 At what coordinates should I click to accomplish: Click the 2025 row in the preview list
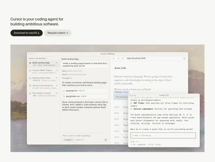pyautogui.click(x=121, y=119)
